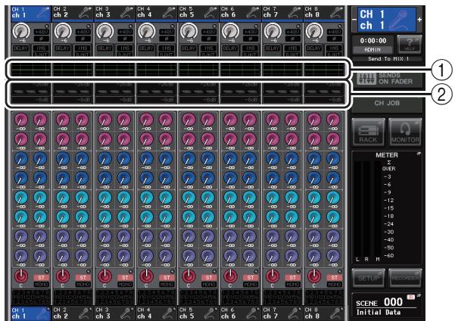Select the ch 2 gain knob

[64, 31]
